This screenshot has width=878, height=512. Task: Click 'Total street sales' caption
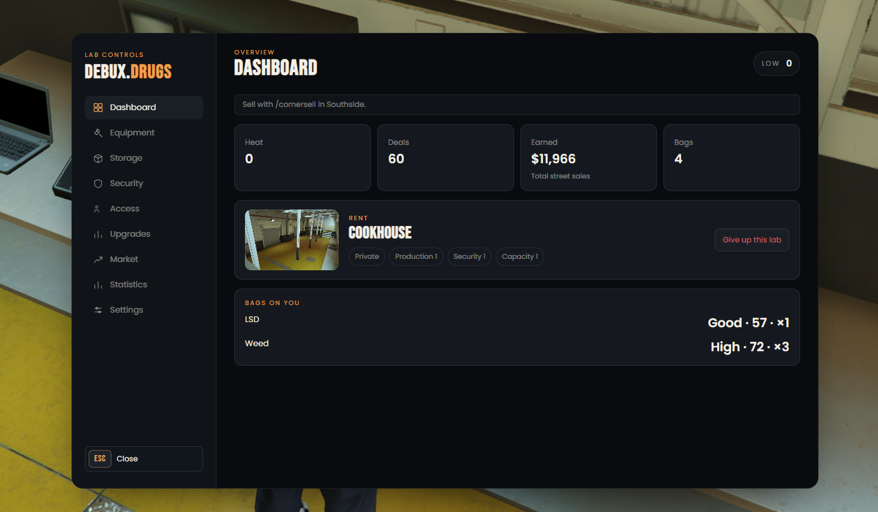[560, 176]
